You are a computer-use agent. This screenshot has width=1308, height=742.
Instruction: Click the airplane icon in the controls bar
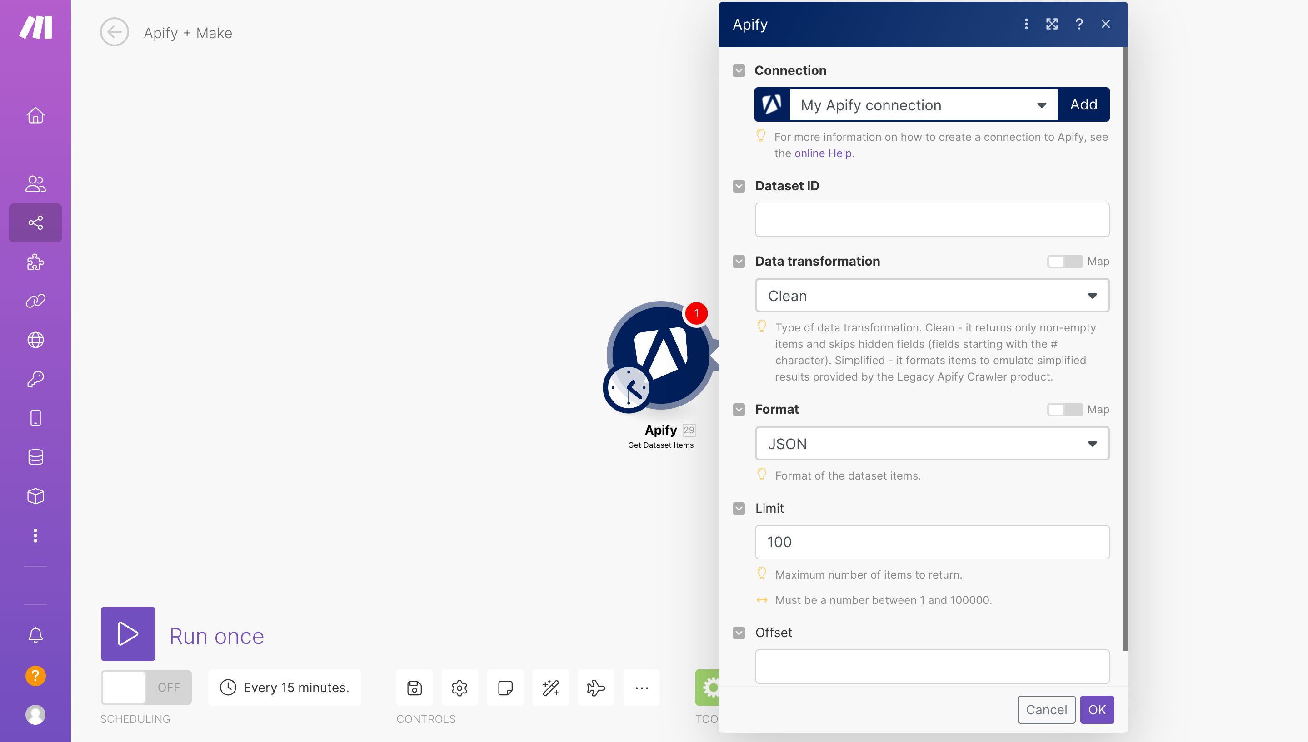click(x=596, y=688)
